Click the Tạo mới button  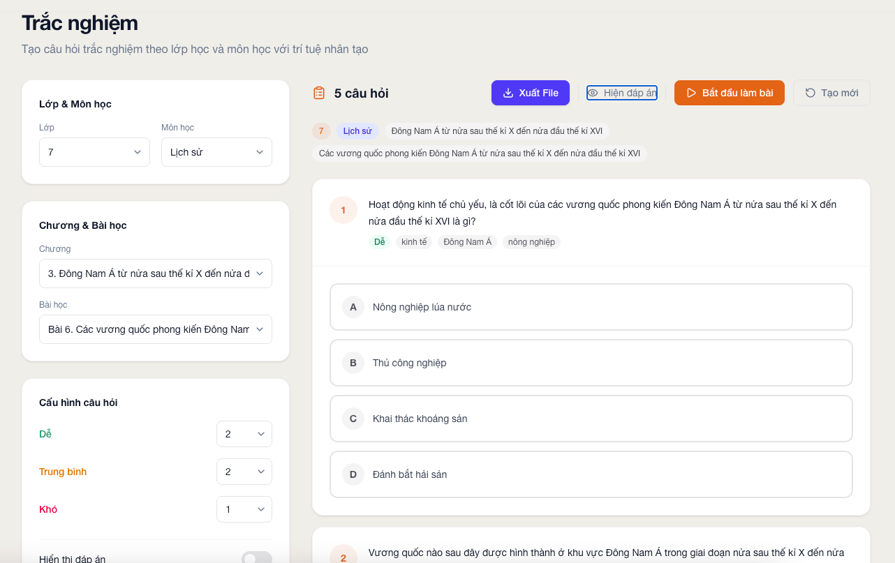tap(831, 93)
